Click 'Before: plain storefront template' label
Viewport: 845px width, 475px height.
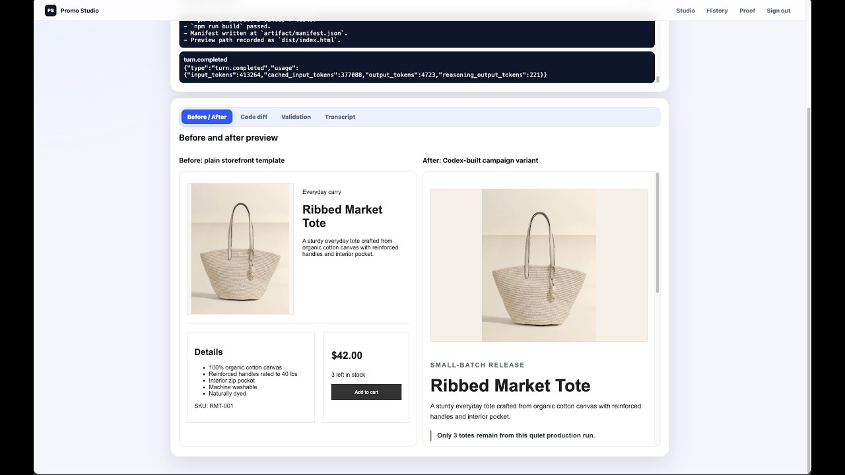click(232, 160)
